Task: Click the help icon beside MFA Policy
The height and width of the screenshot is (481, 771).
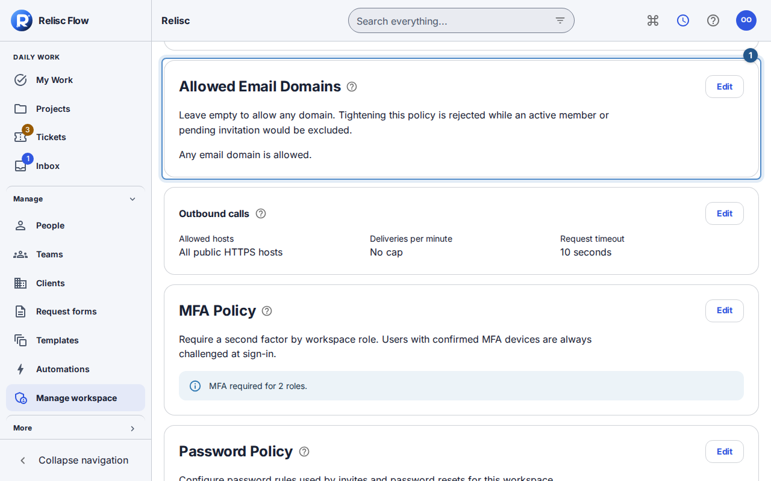Action: 267,311
